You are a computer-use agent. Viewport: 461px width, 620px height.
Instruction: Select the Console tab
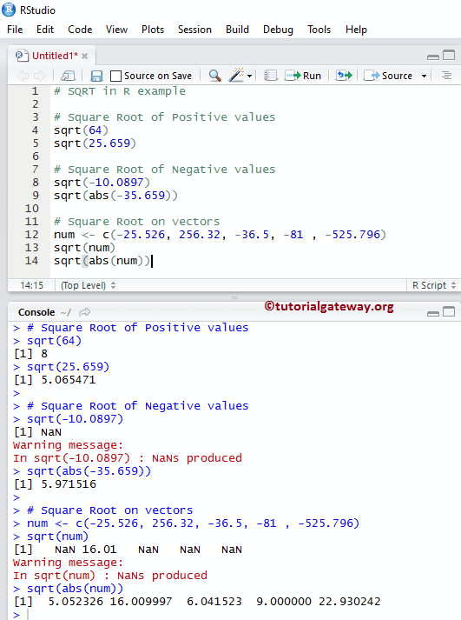click(36, 312)
